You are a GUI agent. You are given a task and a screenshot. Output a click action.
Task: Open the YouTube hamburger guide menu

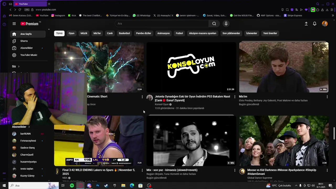(x=14, y=24)
